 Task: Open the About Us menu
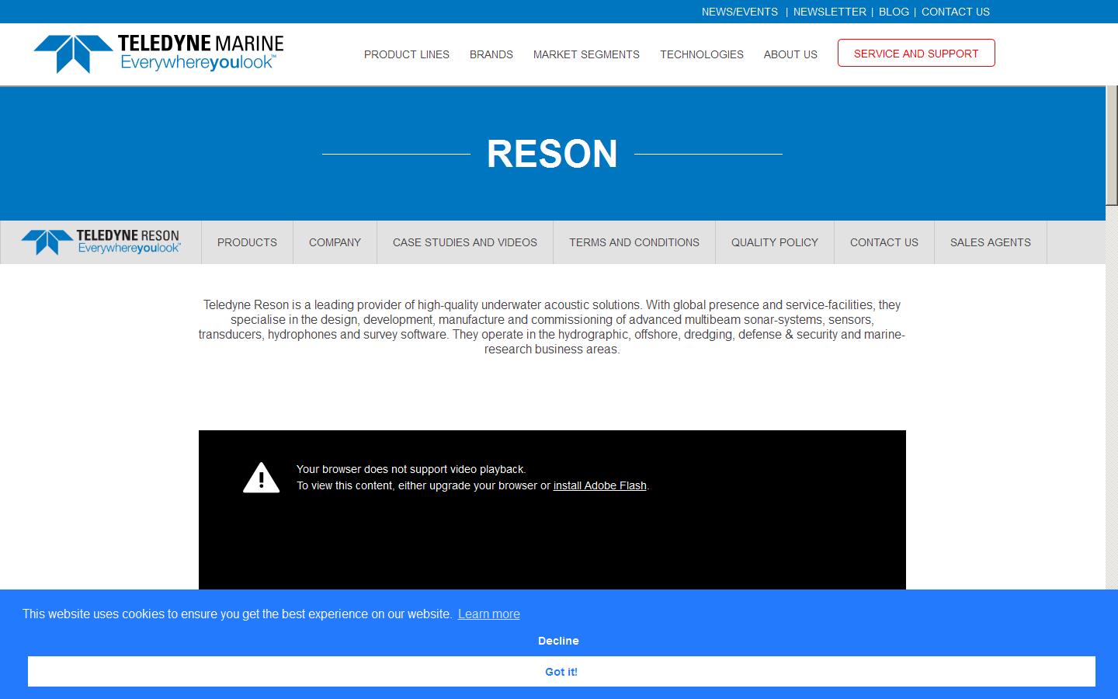pyautogui.click(x=790, y=54)
